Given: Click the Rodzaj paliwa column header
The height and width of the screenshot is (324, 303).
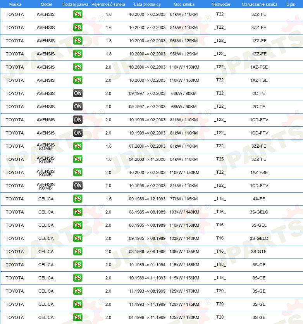Looking at the screenshot, I should tap(75, 4).
